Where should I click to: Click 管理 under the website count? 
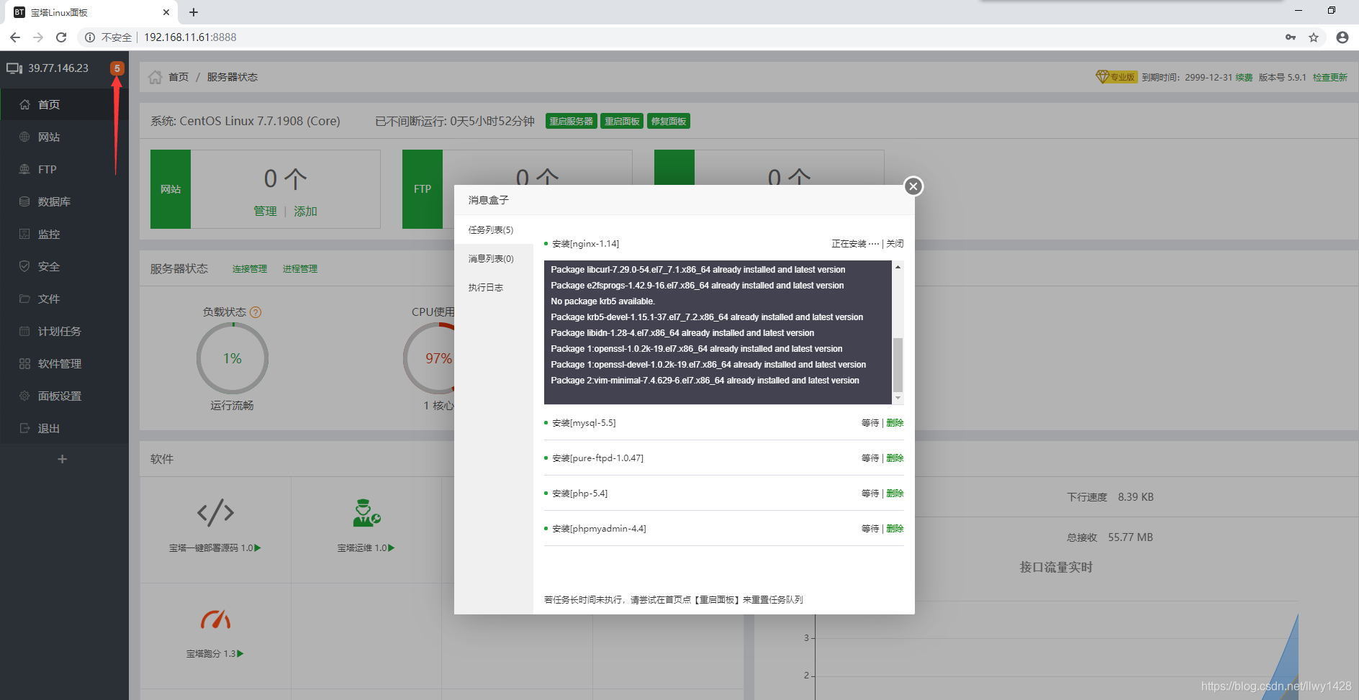pos(265,212)
